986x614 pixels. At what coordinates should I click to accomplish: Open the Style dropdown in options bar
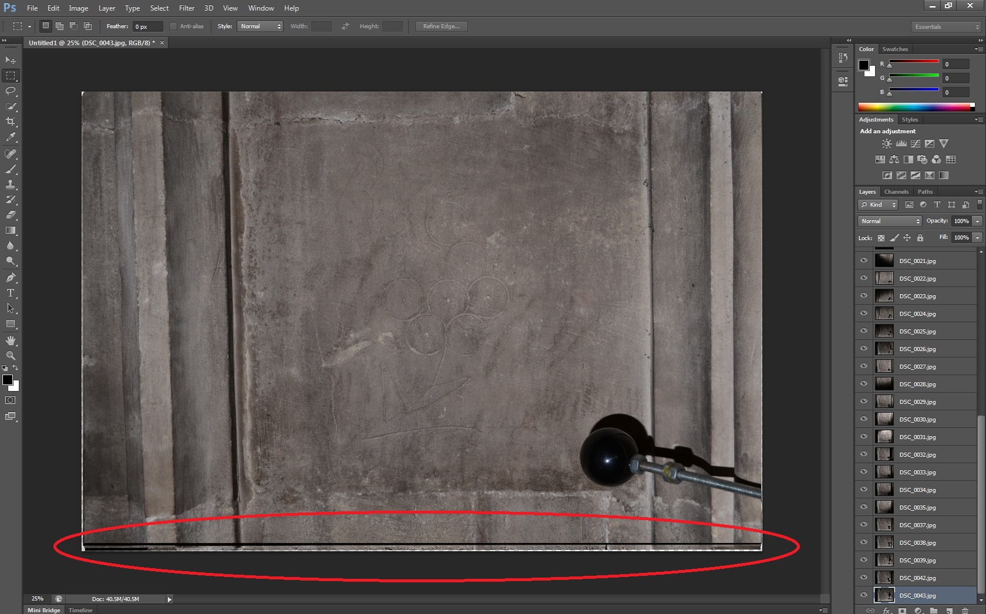pyautogui.click(x=260, y=26)
